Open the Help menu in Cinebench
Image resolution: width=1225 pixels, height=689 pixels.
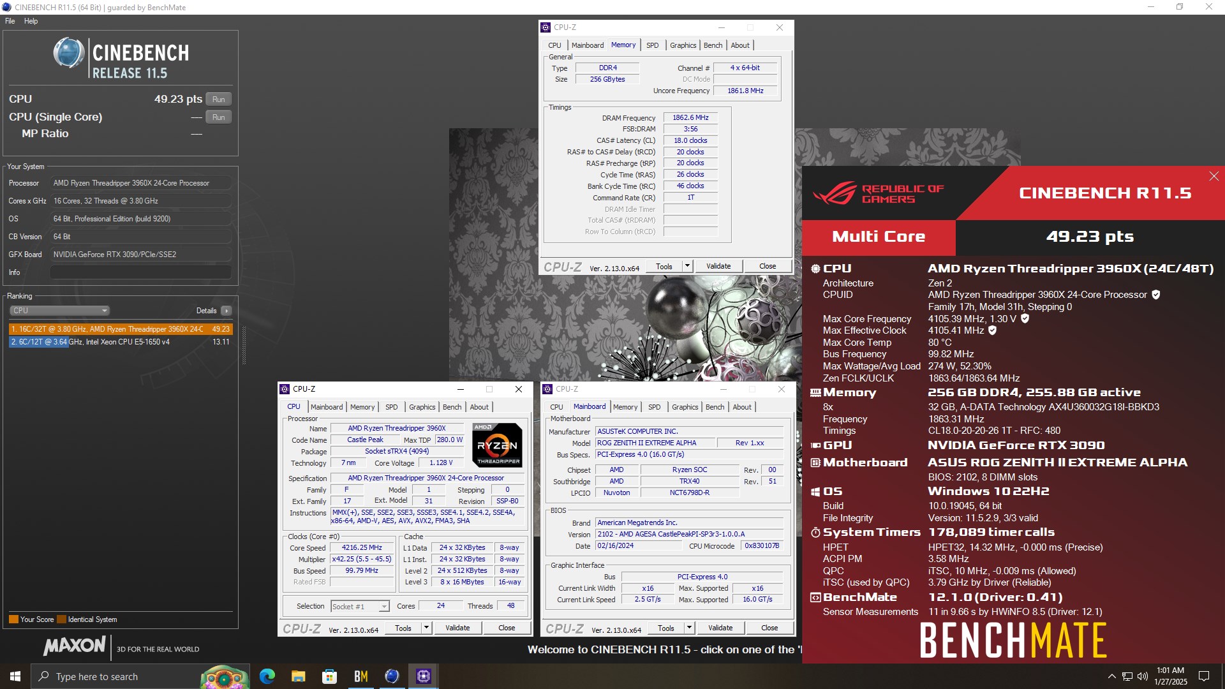click(31, 21)
